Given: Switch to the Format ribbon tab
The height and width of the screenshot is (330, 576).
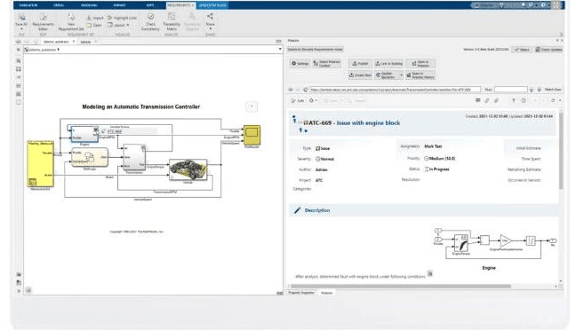Looking at the screenshot, I should (120, 5).
